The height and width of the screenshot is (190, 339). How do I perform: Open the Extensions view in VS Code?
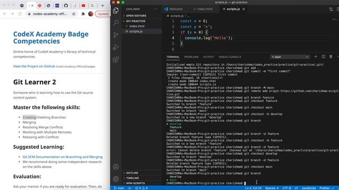(116, 60)
